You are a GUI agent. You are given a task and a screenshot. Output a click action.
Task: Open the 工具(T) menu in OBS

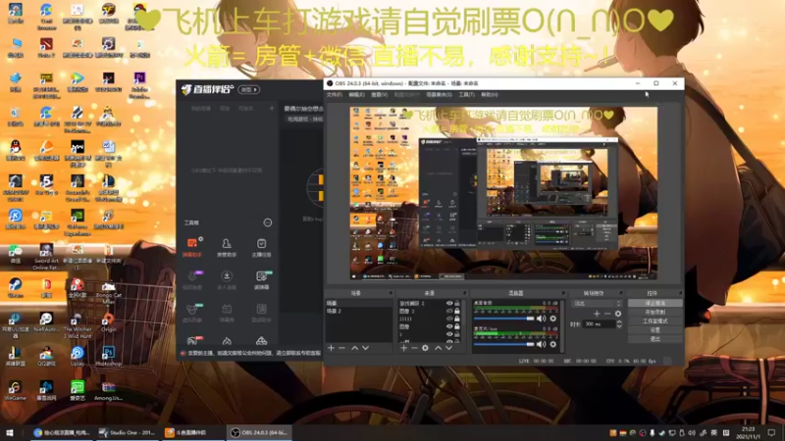[x=466, y=94]
